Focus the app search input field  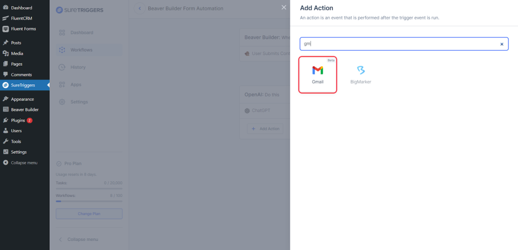coord(400,44)
